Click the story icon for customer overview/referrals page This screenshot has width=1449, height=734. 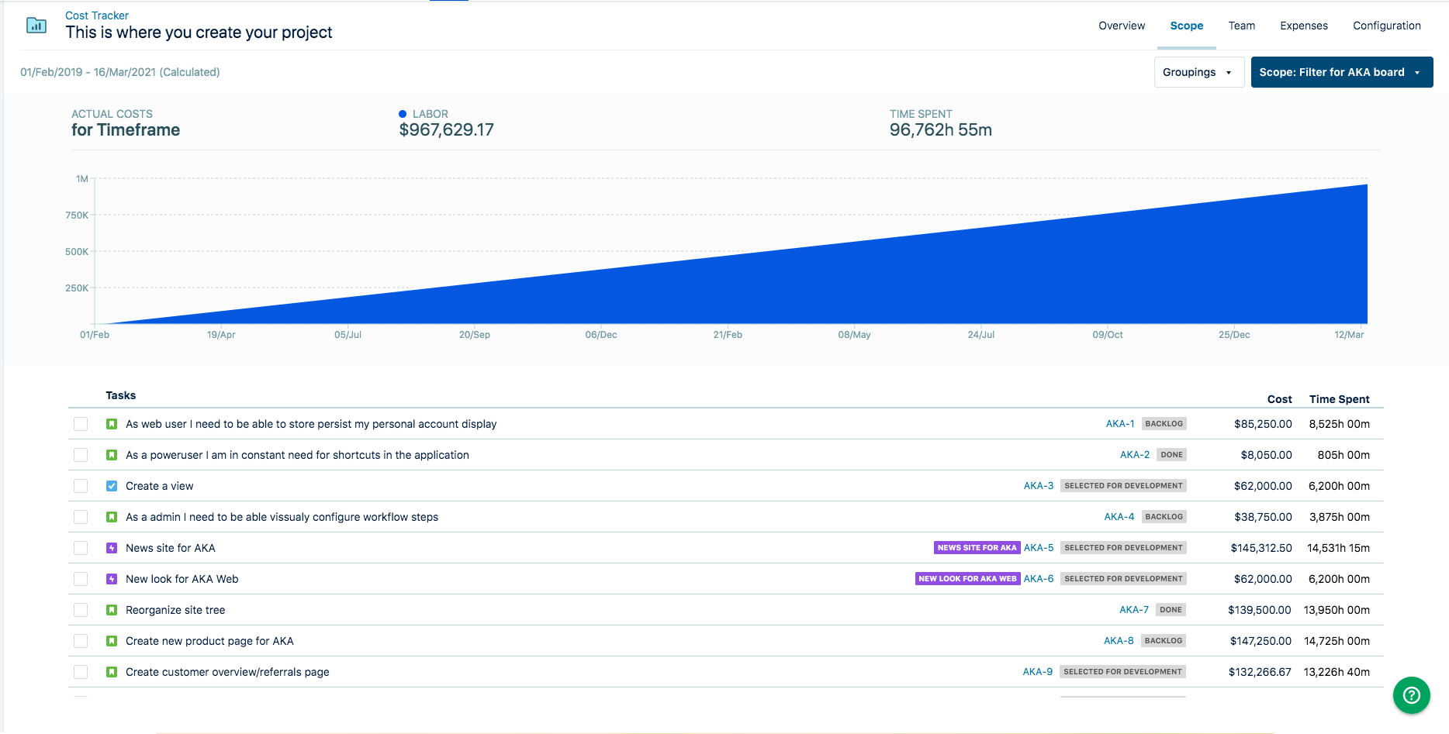[112, 672]
